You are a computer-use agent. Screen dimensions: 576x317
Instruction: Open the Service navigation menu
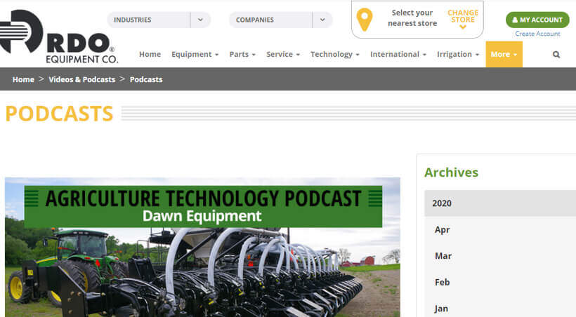pyautogui.click(x=283, y=55)
